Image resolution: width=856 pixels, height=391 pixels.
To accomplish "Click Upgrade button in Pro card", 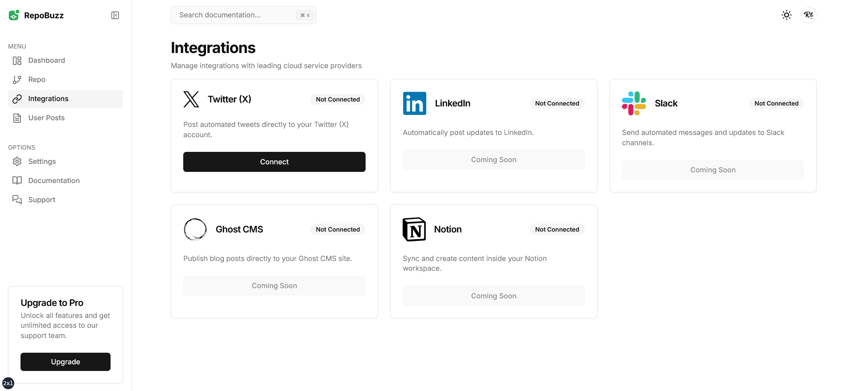I will point(66,362).
